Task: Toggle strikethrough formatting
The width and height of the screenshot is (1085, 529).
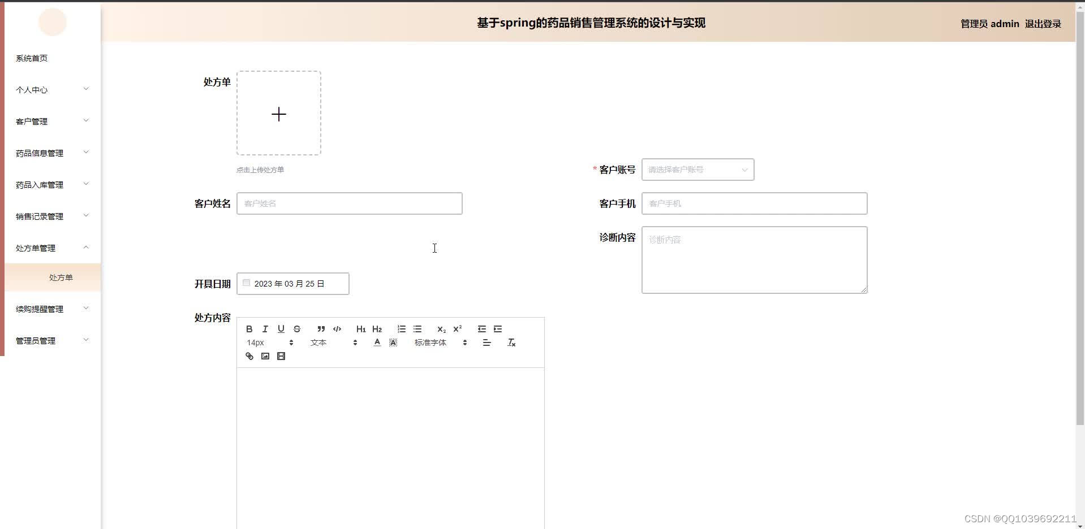Action: (296, 329)
